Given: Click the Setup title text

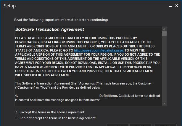Looking at the screenshot, I should pyautogui.click(x=10, y=6).
